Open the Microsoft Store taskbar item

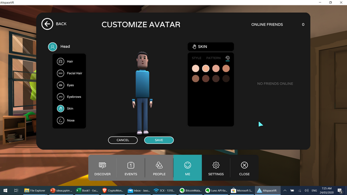tap(242, 190)
